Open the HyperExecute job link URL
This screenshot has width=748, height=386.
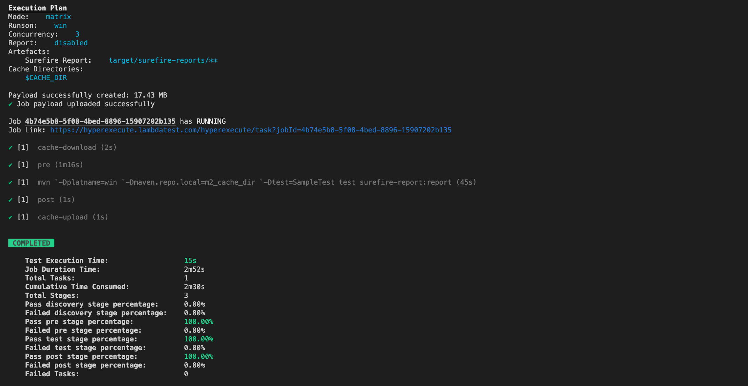[x=251, y=130]
